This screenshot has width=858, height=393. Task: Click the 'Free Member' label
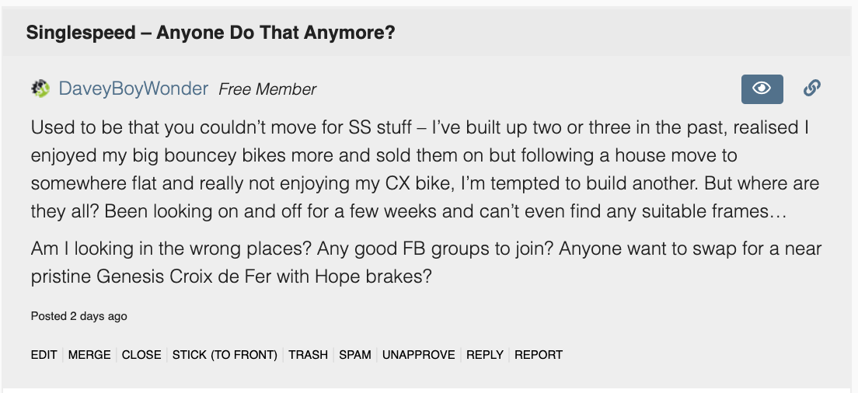267,89
